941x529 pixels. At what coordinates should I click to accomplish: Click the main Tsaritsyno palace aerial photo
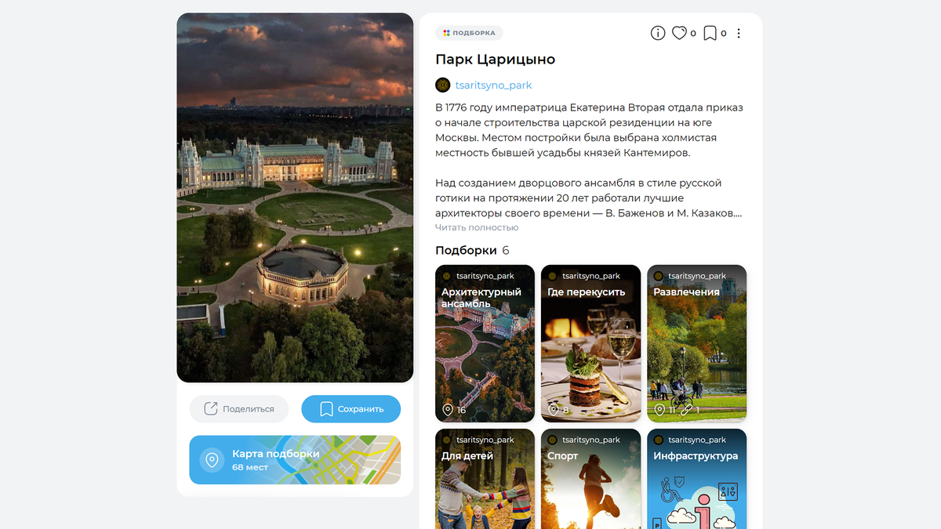pos(295,197)
